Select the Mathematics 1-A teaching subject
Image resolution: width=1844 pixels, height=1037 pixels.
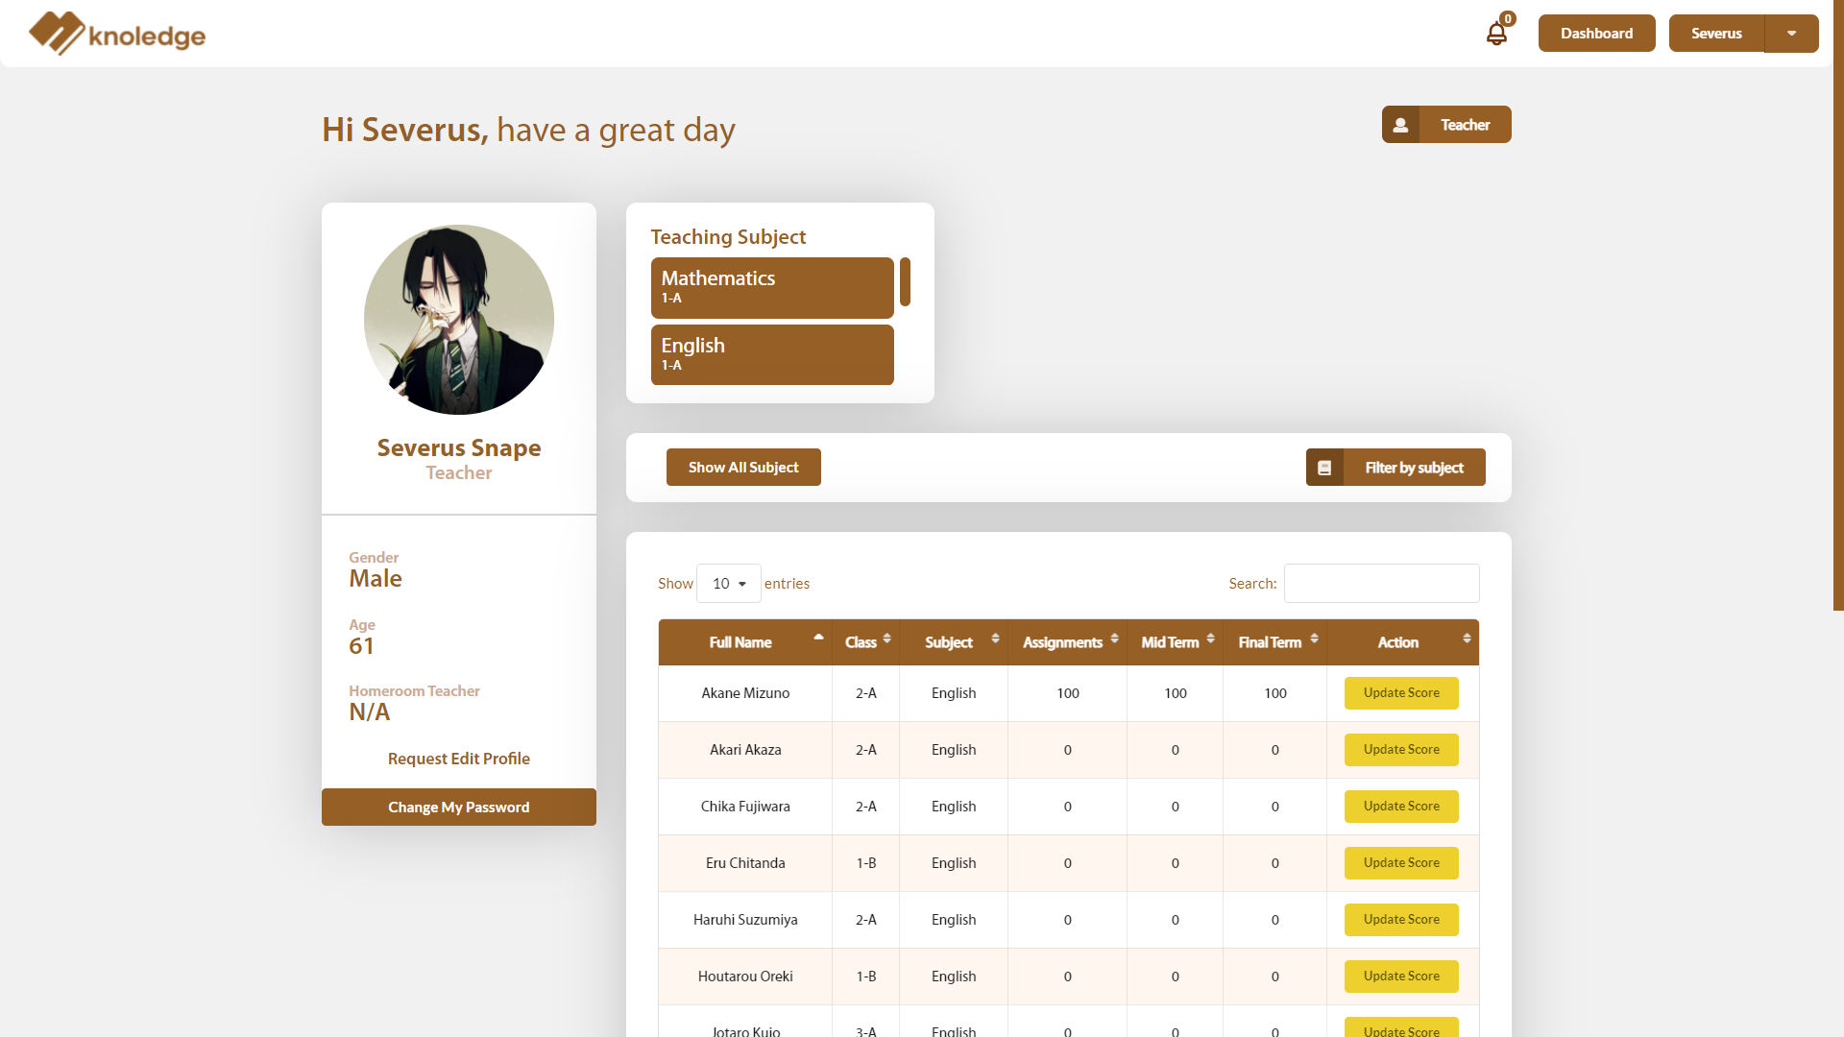click(x=772, y=286)
